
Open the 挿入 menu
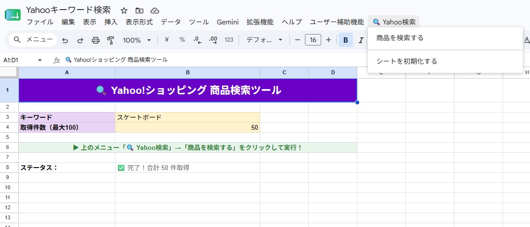click(111, 22)
